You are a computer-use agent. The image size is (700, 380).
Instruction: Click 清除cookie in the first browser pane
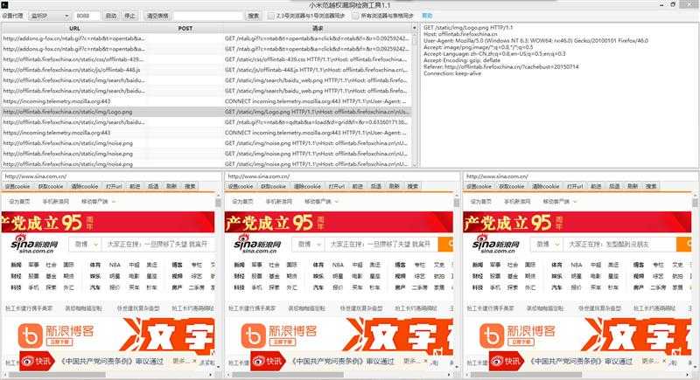[84, 186]
